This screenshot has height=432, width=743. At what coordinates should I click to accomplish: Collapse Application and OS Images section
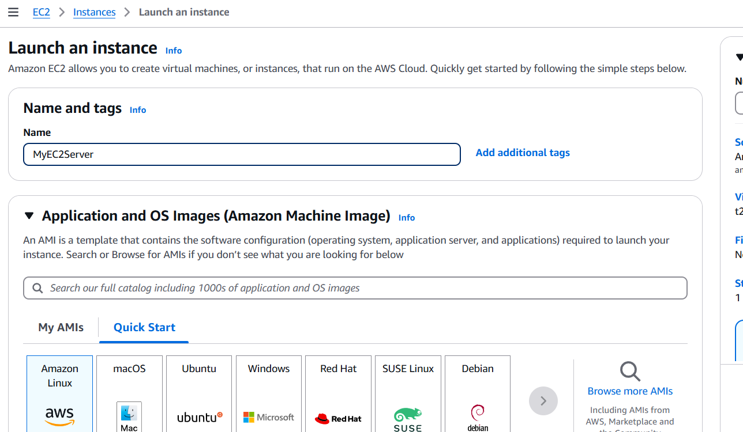[x=29, y=216]
